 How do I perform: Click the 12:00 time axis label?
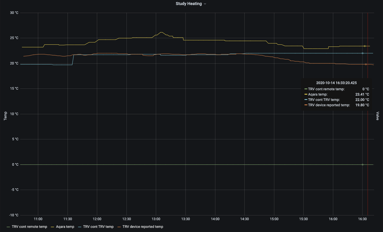[x=97, y=219]
